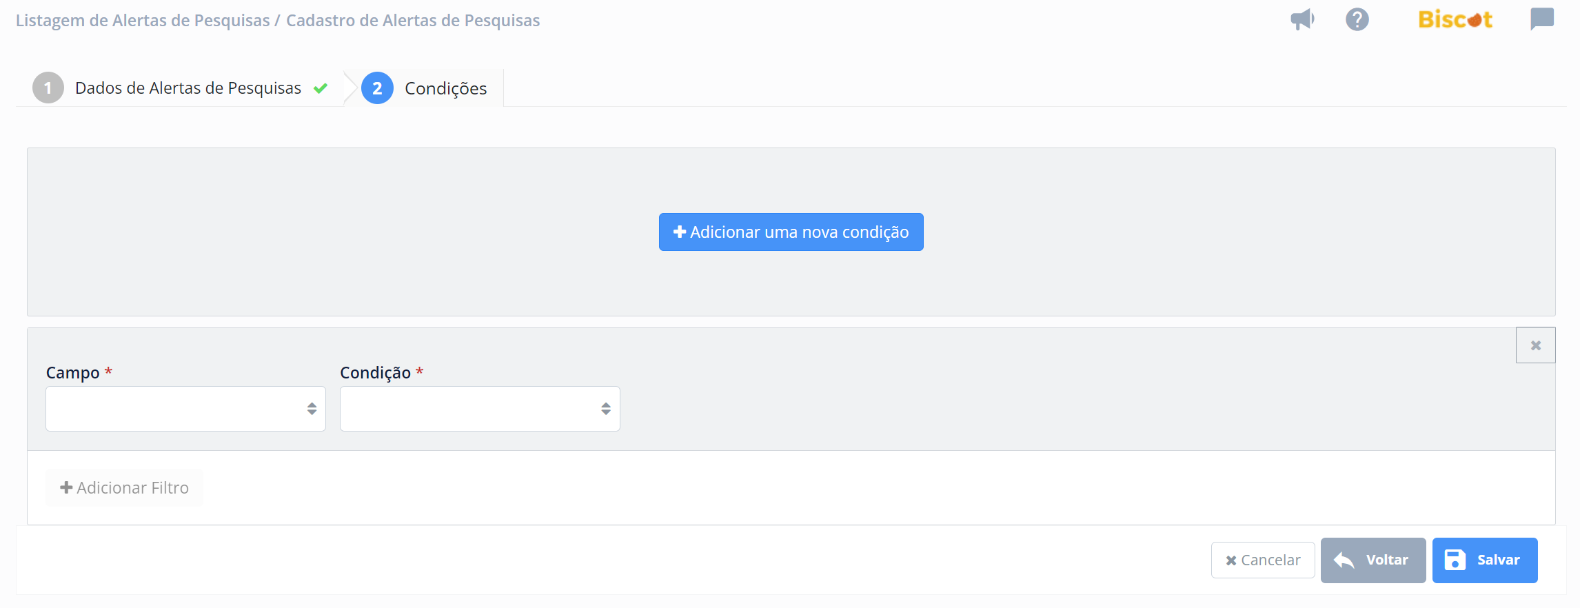Open the Condição dropdown
Image resolution: width=1580 pixels, height=608 pixels.
coord(480,409)
